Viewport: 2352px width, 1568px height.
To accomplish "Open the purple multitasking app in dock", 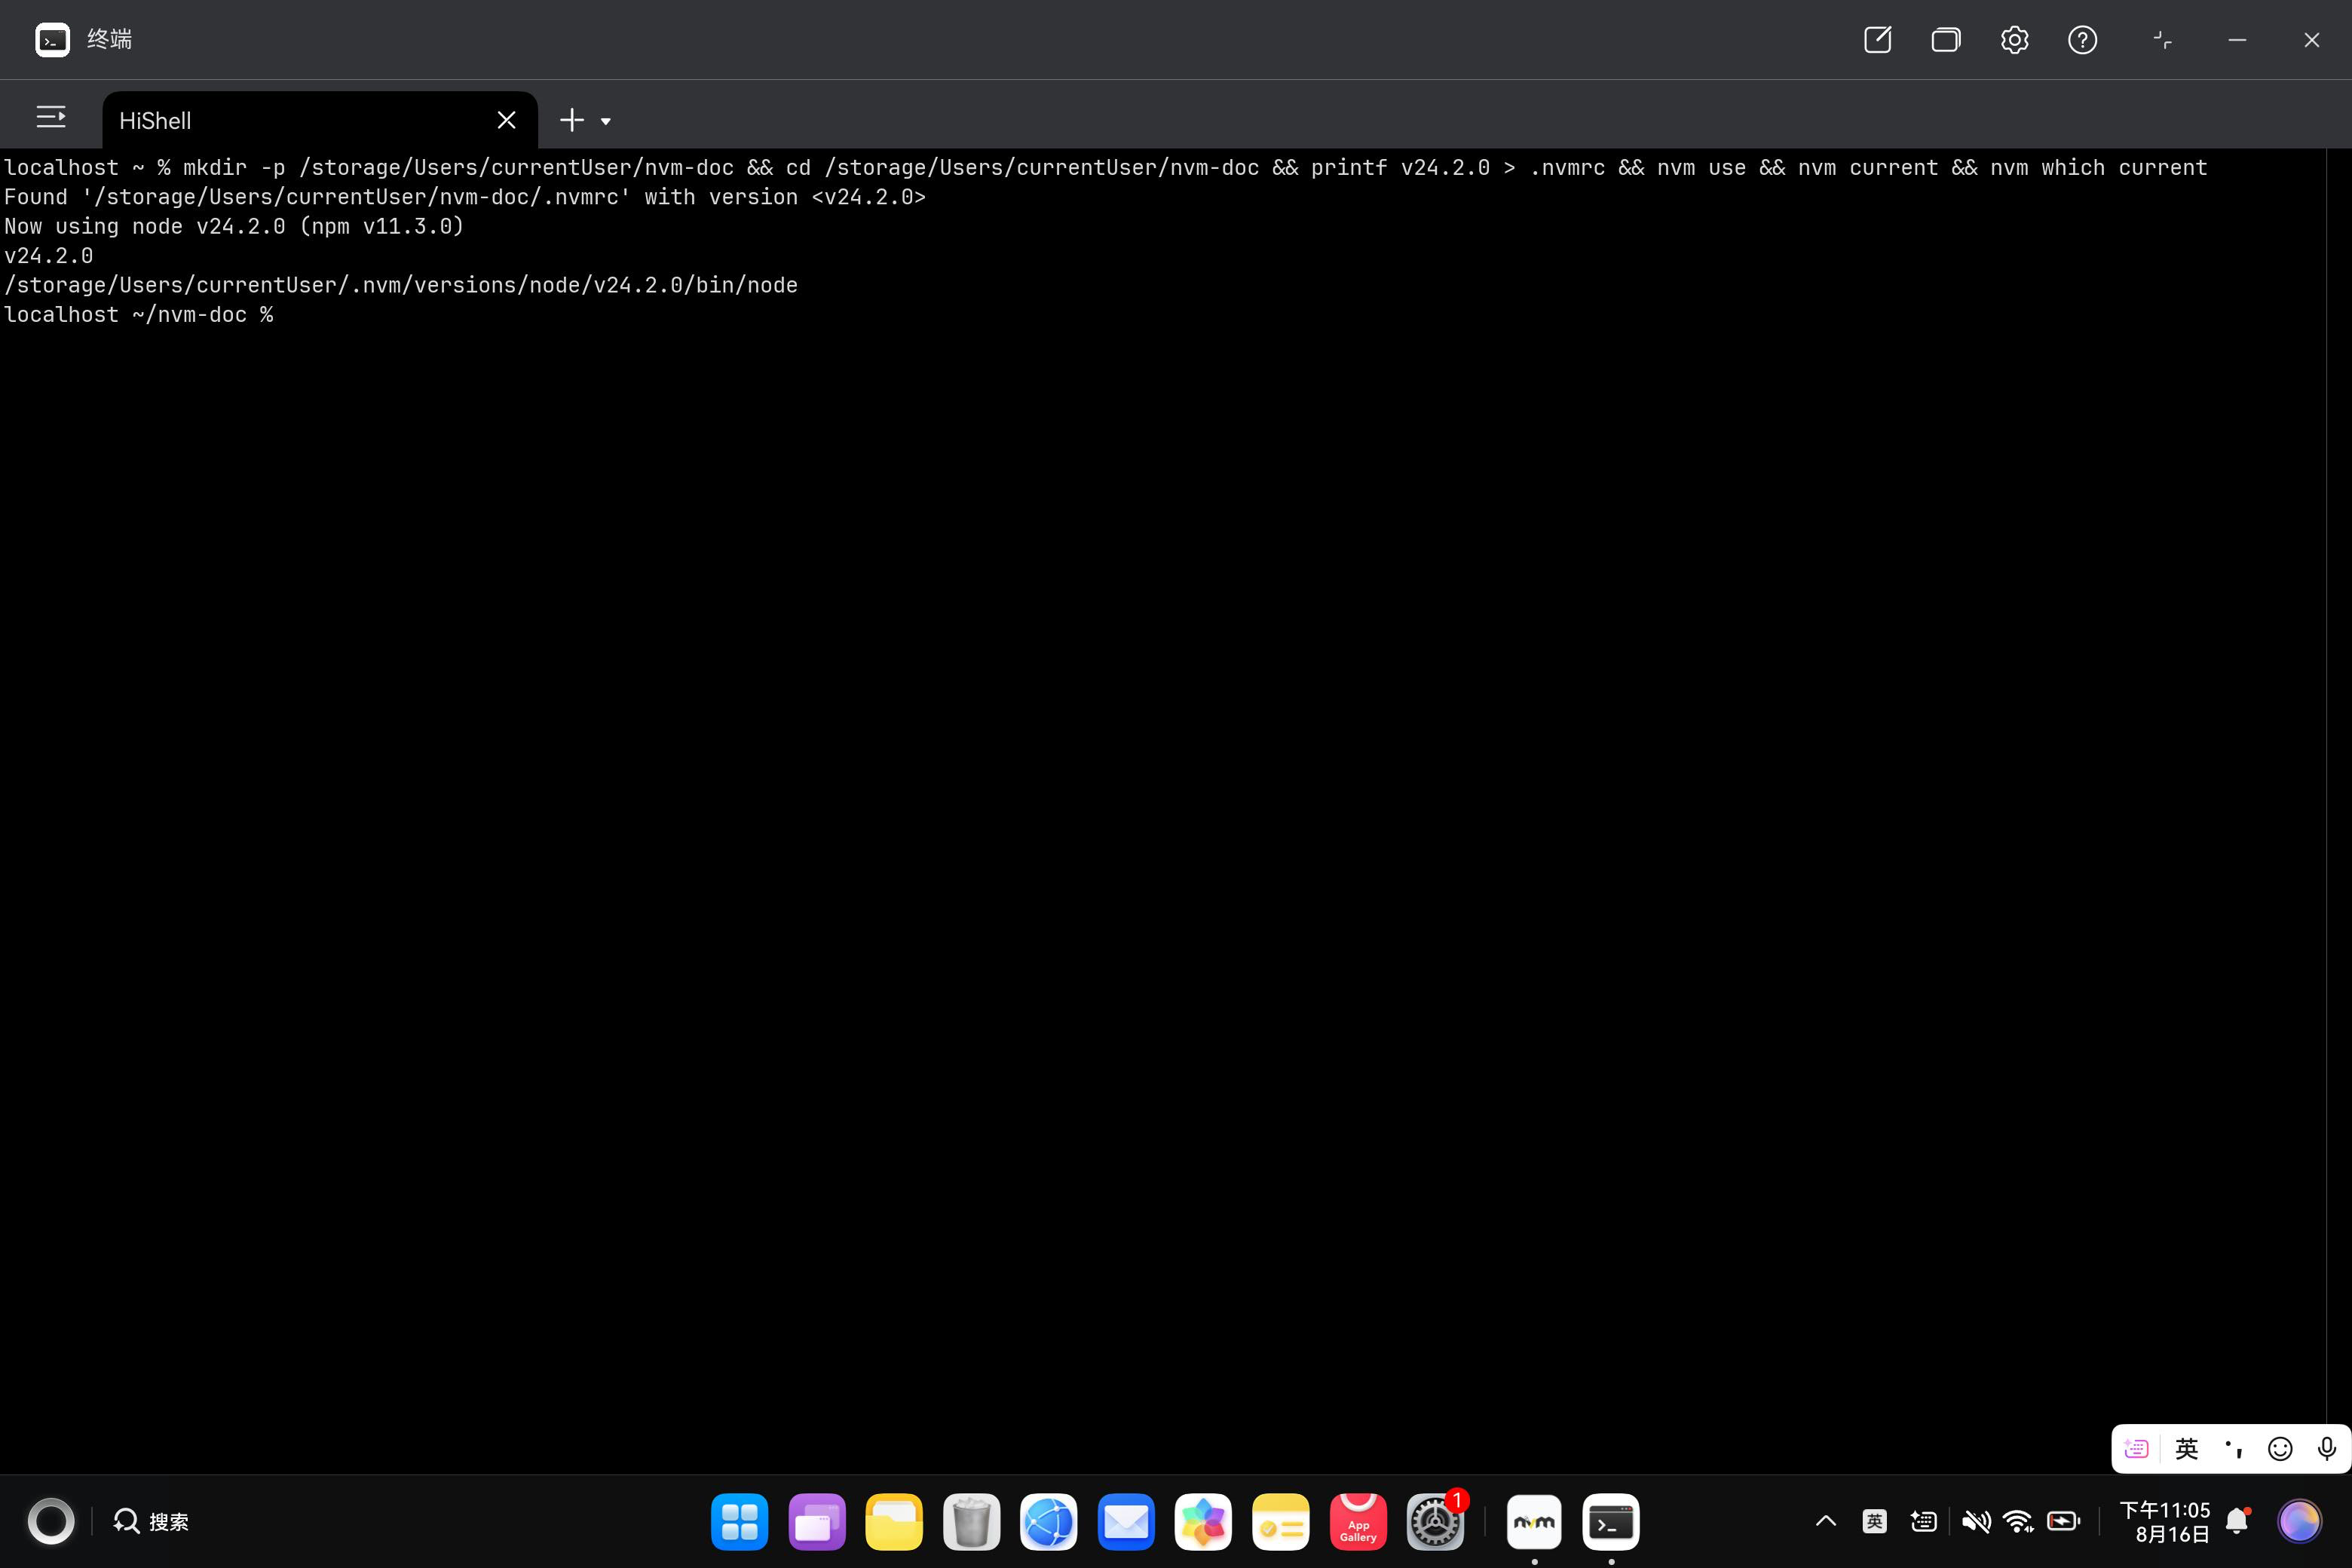I will pyautogui.click(x=816, y=1522).
